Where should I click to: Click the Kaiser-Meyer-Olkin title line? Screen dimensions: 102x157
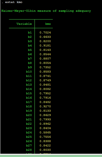coord(46,11)
